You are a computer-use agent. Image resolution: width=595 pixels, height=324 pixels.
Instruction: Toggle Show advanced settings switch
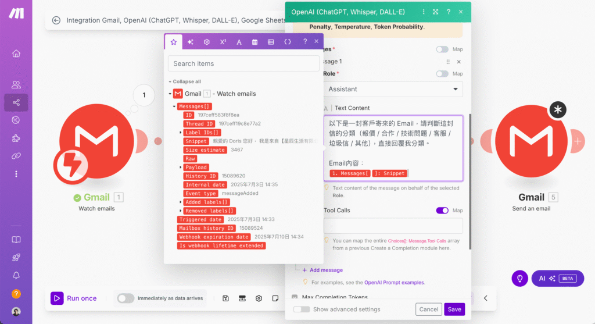point(302,309)
